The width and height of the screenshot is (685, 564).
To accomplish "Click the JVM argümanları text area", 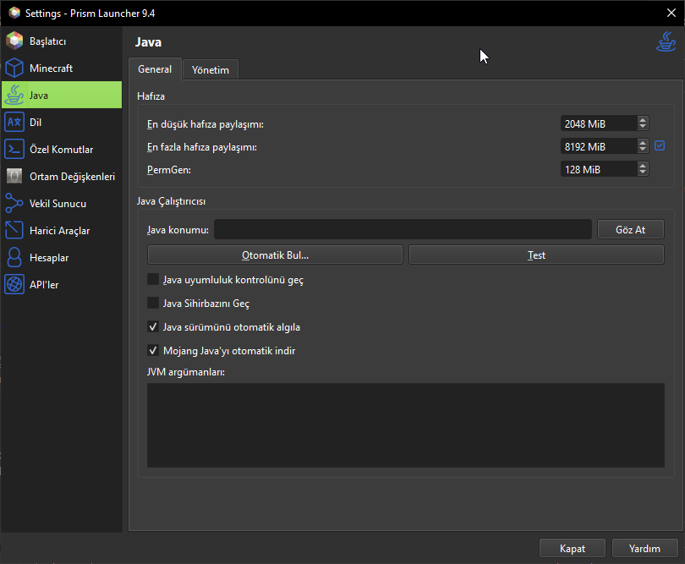I will click(x=406, y=425).
